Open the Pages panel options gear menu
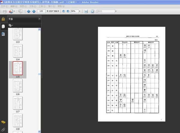The width and height of the screenshot is (180, 133). (x=10, y=25)
